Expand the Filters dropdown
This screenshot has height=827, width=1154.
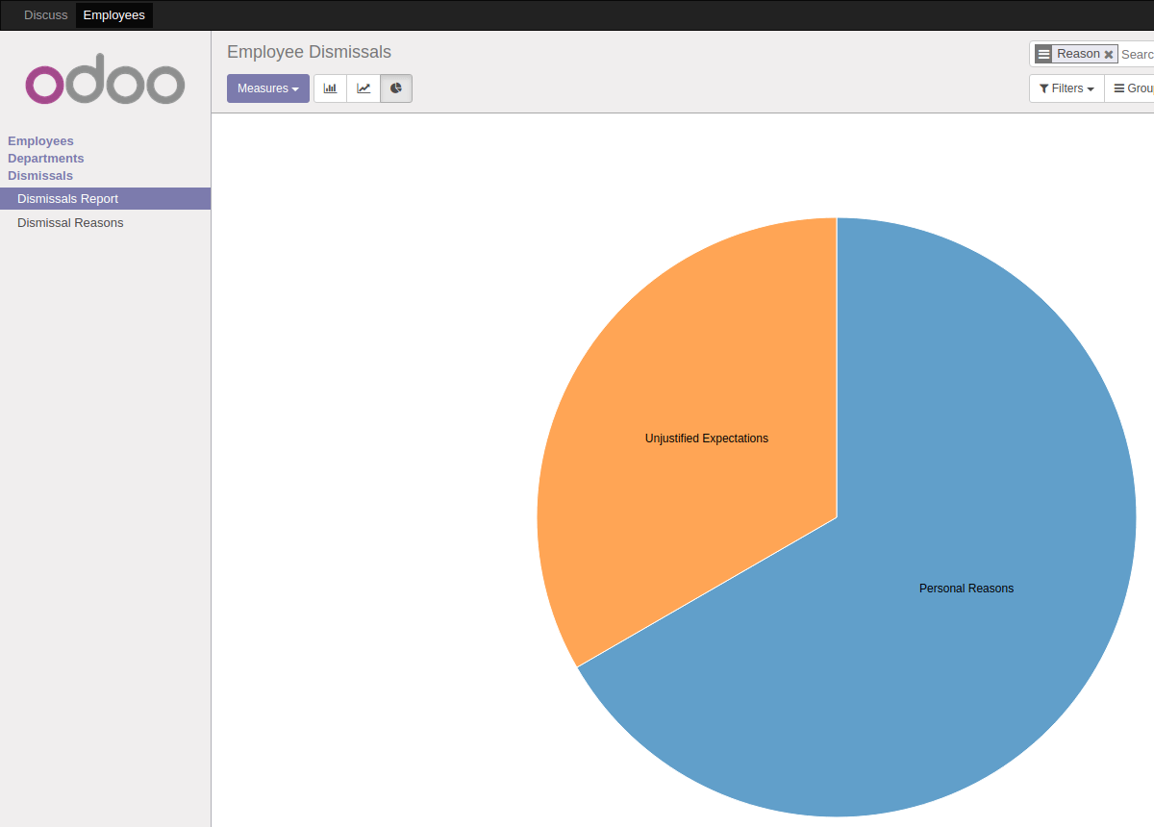click(1066, 88)
